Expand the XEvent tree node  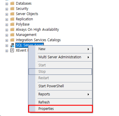[x=7, y=51]
